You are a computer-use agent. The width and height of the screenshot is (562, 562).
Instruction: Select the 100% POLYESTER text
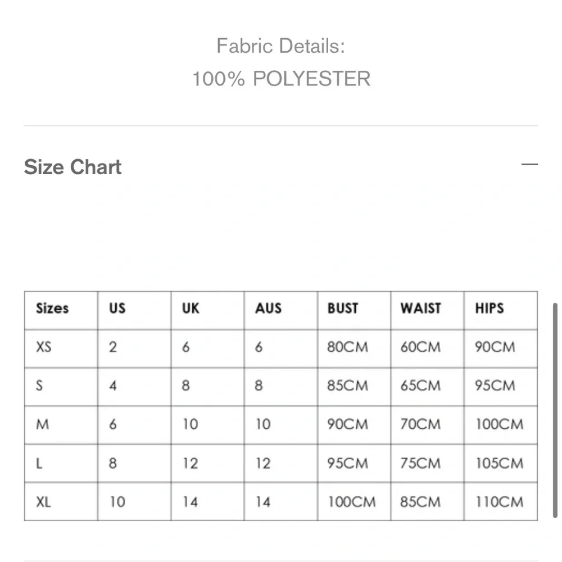point(281,79)
